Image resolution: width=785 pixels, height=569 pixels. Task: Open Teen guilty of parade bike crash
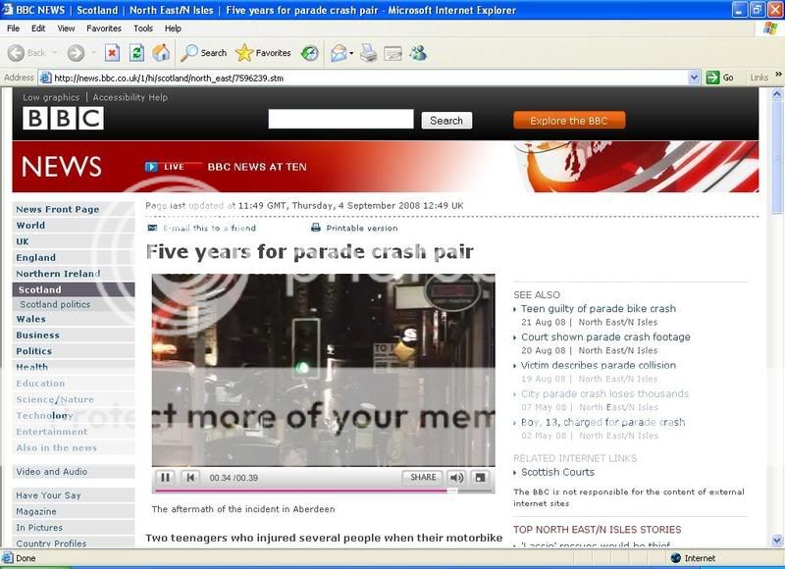click(x=599, y=309)
